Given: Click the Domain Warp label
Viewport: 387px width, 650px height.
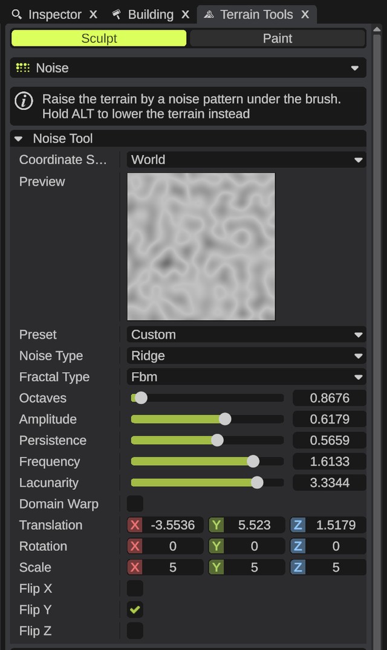Looking at the screenshot, I should click(59, 504).
